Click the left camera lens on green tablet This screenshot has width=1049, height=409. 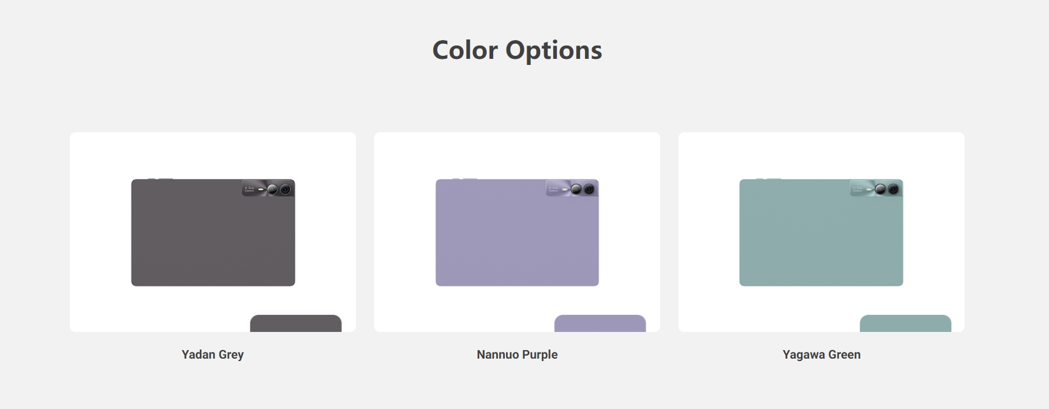click(x=880, y=189)
